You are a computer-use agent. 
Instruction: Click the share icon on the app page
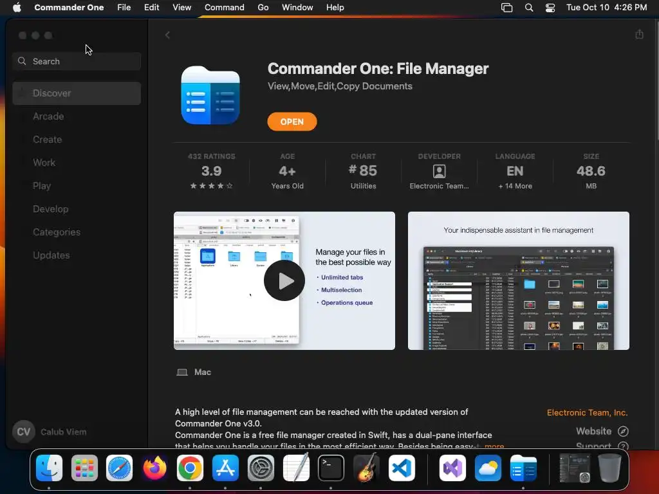pyautogui.click(x=639, y=35)
